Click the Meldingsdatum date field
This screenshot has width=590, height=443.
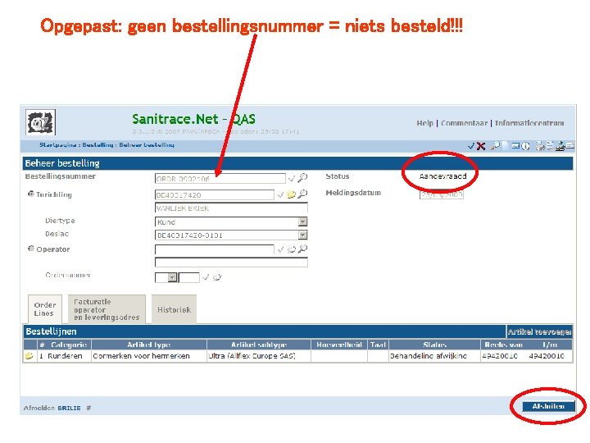442,194
